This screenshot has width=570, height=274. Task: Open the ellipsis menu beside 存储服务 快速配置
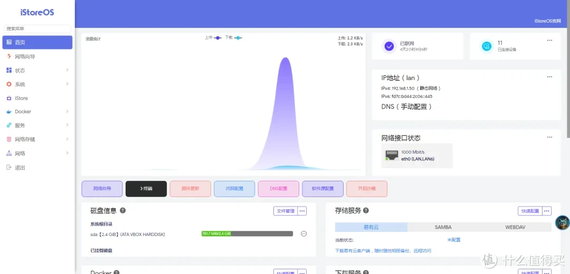click(x=547, y=211)
